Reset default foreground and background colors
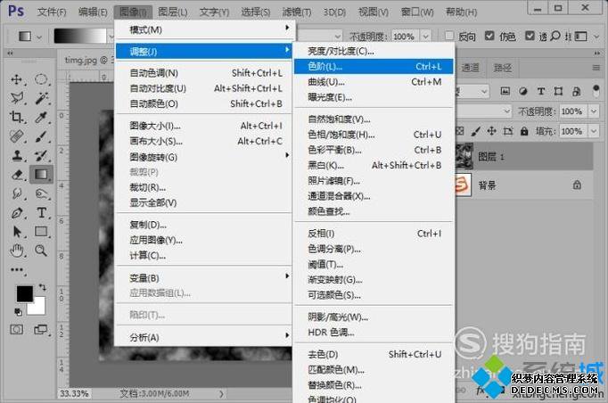Image resolution: width=608 pixels, height=403 pixels. point(18,311)
